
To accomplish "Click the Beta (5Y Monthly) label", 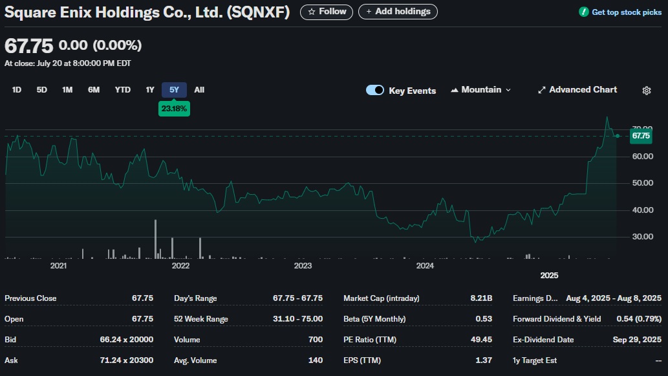I will [374, 319].
